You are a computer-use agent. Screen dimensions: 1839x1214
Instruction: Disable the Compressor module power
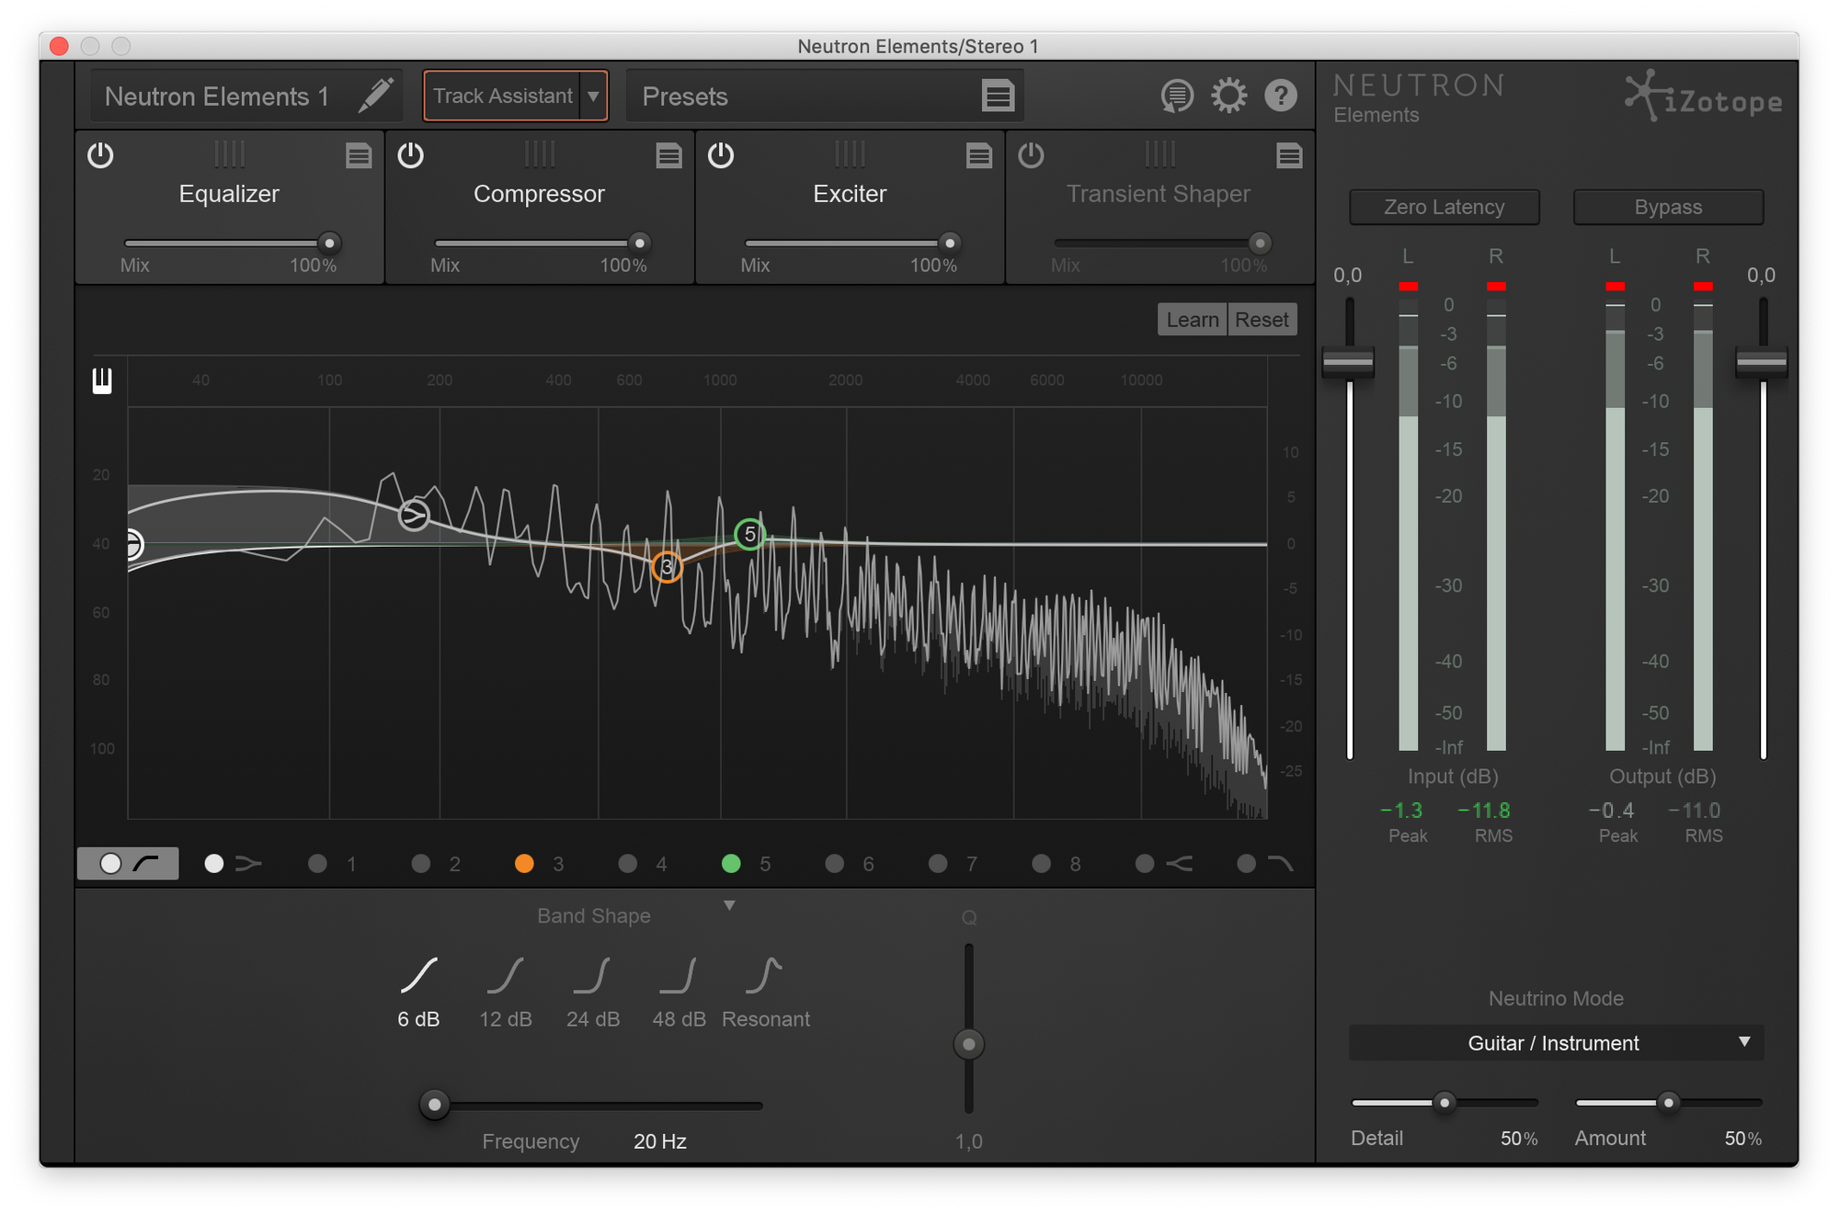410,155
